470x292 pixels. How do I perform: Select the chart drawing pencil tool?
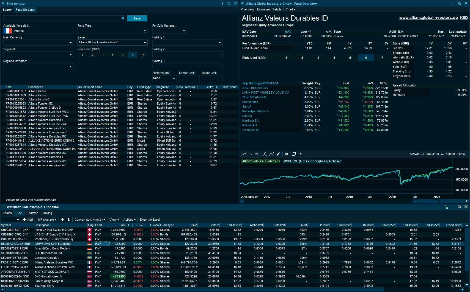tap(278, 154)
